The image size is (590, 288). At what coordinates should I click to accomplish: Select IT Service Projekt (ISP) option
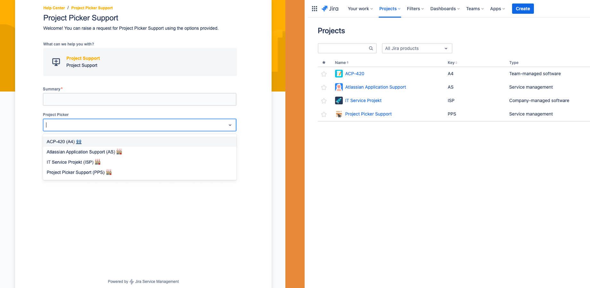tap(139, 162)
